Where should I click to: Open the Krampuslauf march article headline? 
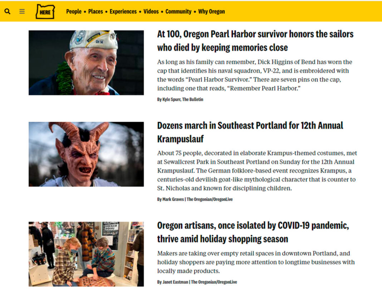click(250, 132)
